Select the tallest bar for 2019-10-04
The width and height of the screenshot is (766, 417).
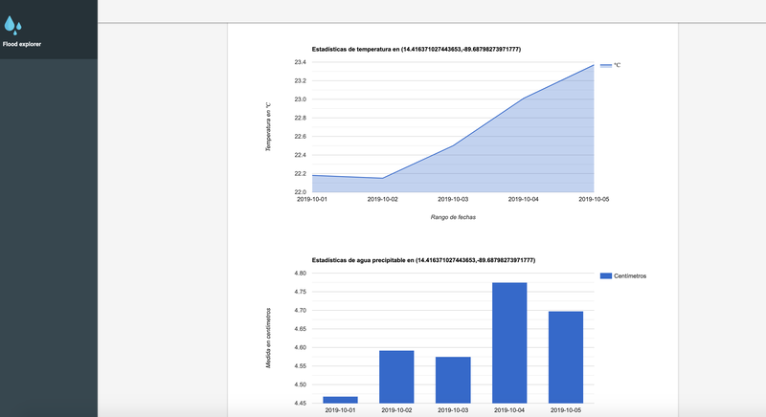point(509,342)
